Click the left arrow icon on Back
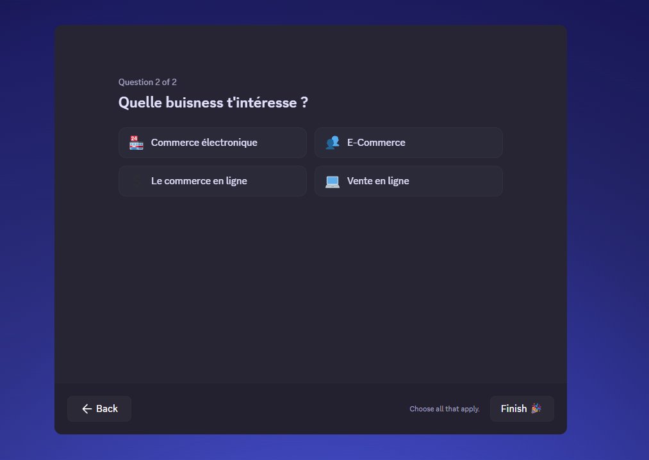 pyautogui.click(x=87, y=409)
